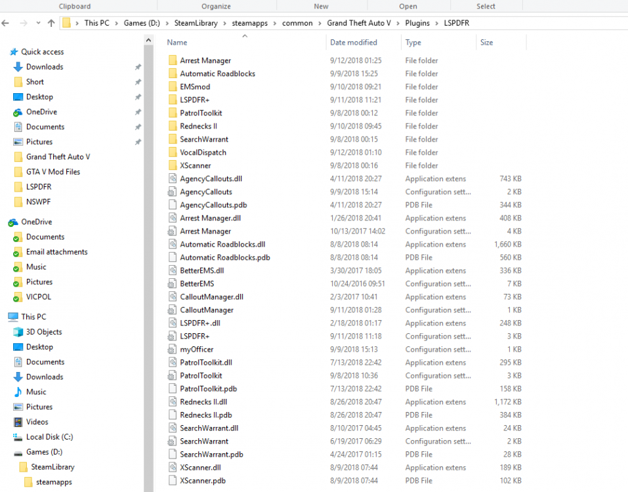This screenshot has height=492, width=628.
Task: Sort files by Date modified column
Action: click(x=353, y=43)
